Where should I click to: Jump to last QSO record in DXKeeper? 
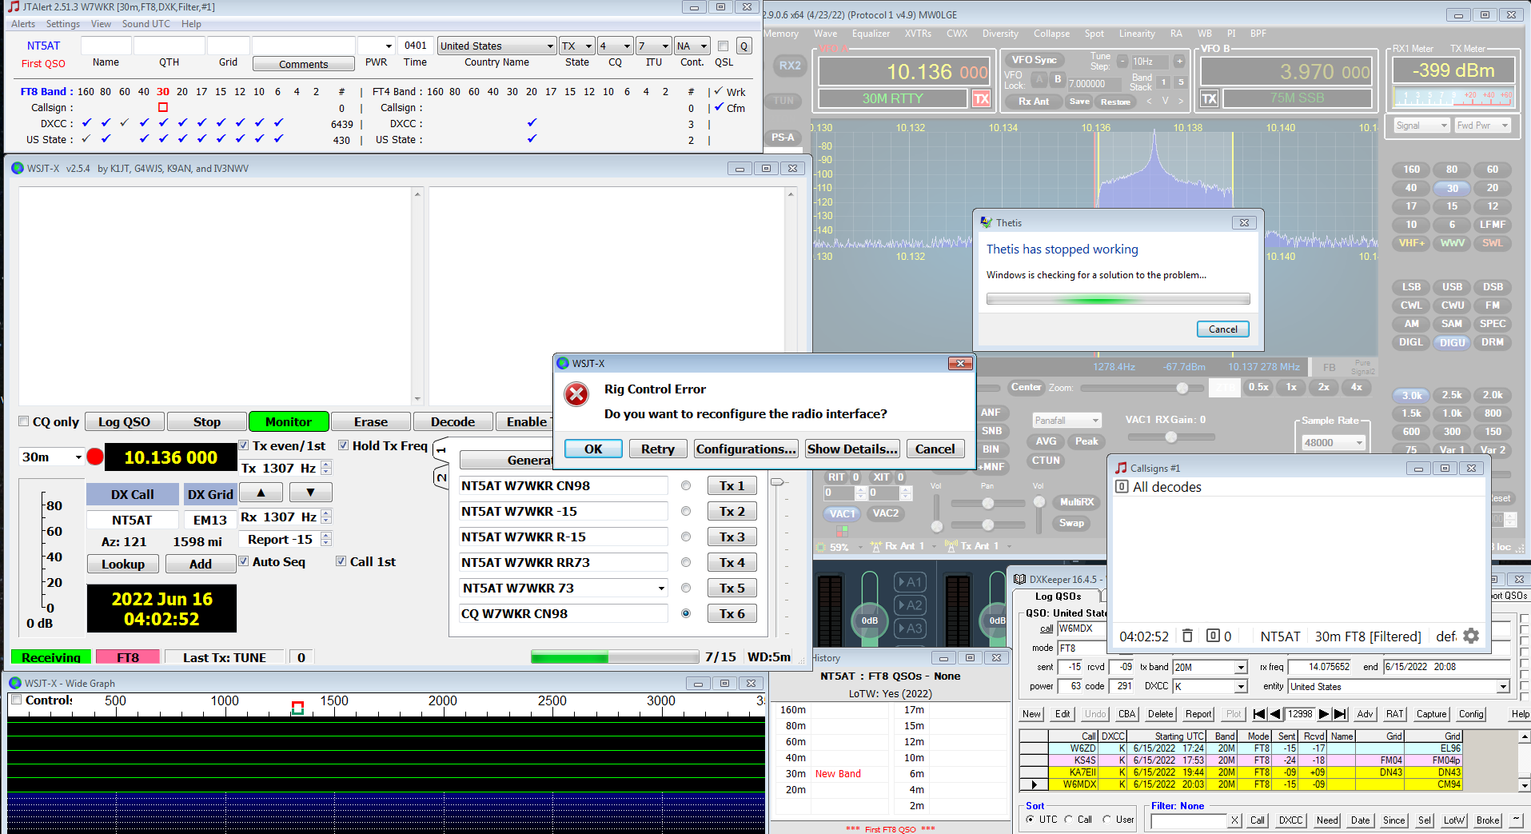coord(1341,714)
